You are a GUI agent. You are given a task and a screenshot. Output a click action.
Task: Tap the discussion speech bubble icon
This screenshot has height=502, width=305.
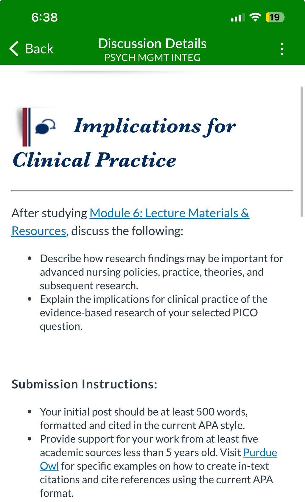pos(46,126)
